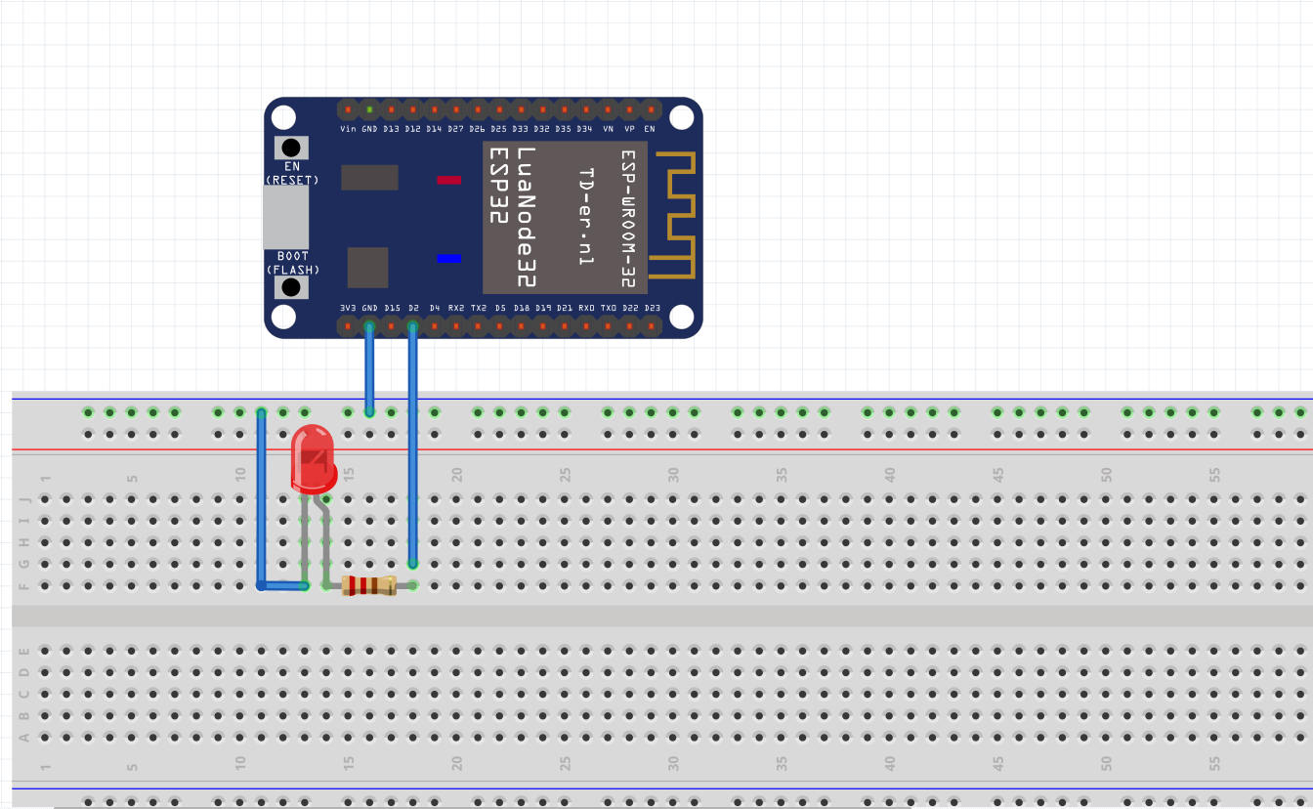1313x809 pixels.
Task: Click the TX2 pin on the bottom header
Action: pyautogui.click(x=479, y=325)
